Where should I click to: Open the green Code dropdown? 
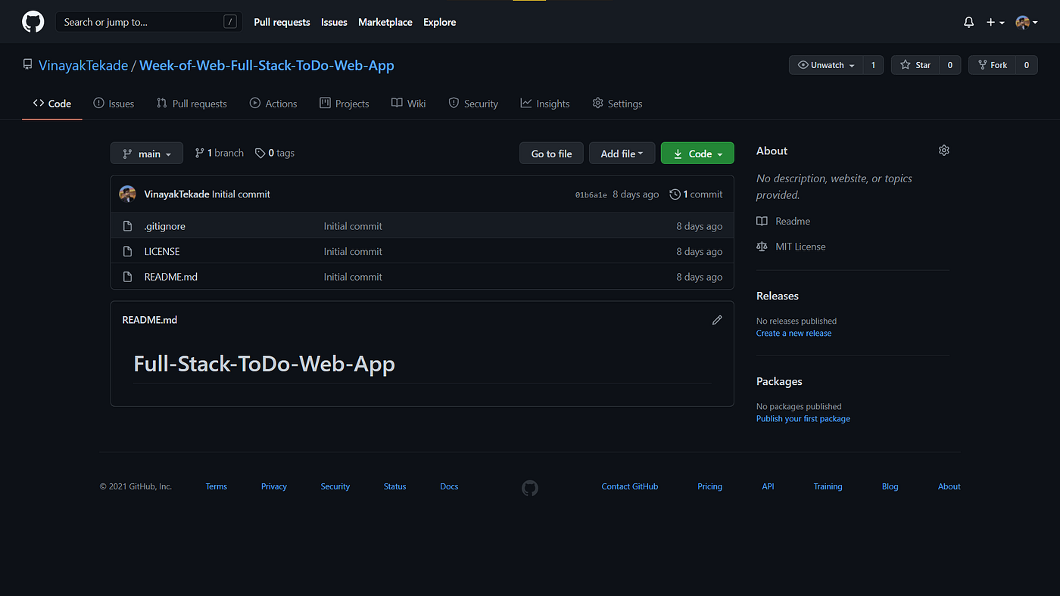point(697,153)
